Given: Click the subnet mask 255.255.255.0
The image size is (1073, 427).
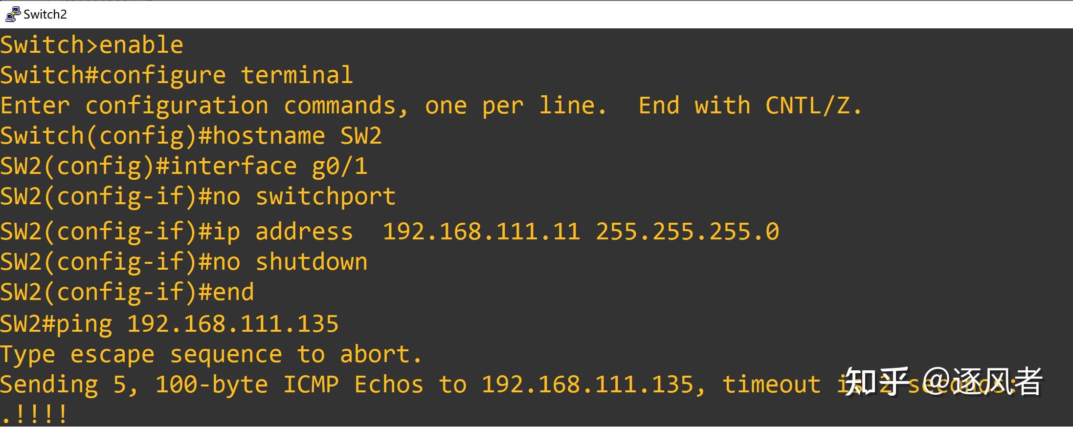Looking at the screenshot, I should (687, 232).
